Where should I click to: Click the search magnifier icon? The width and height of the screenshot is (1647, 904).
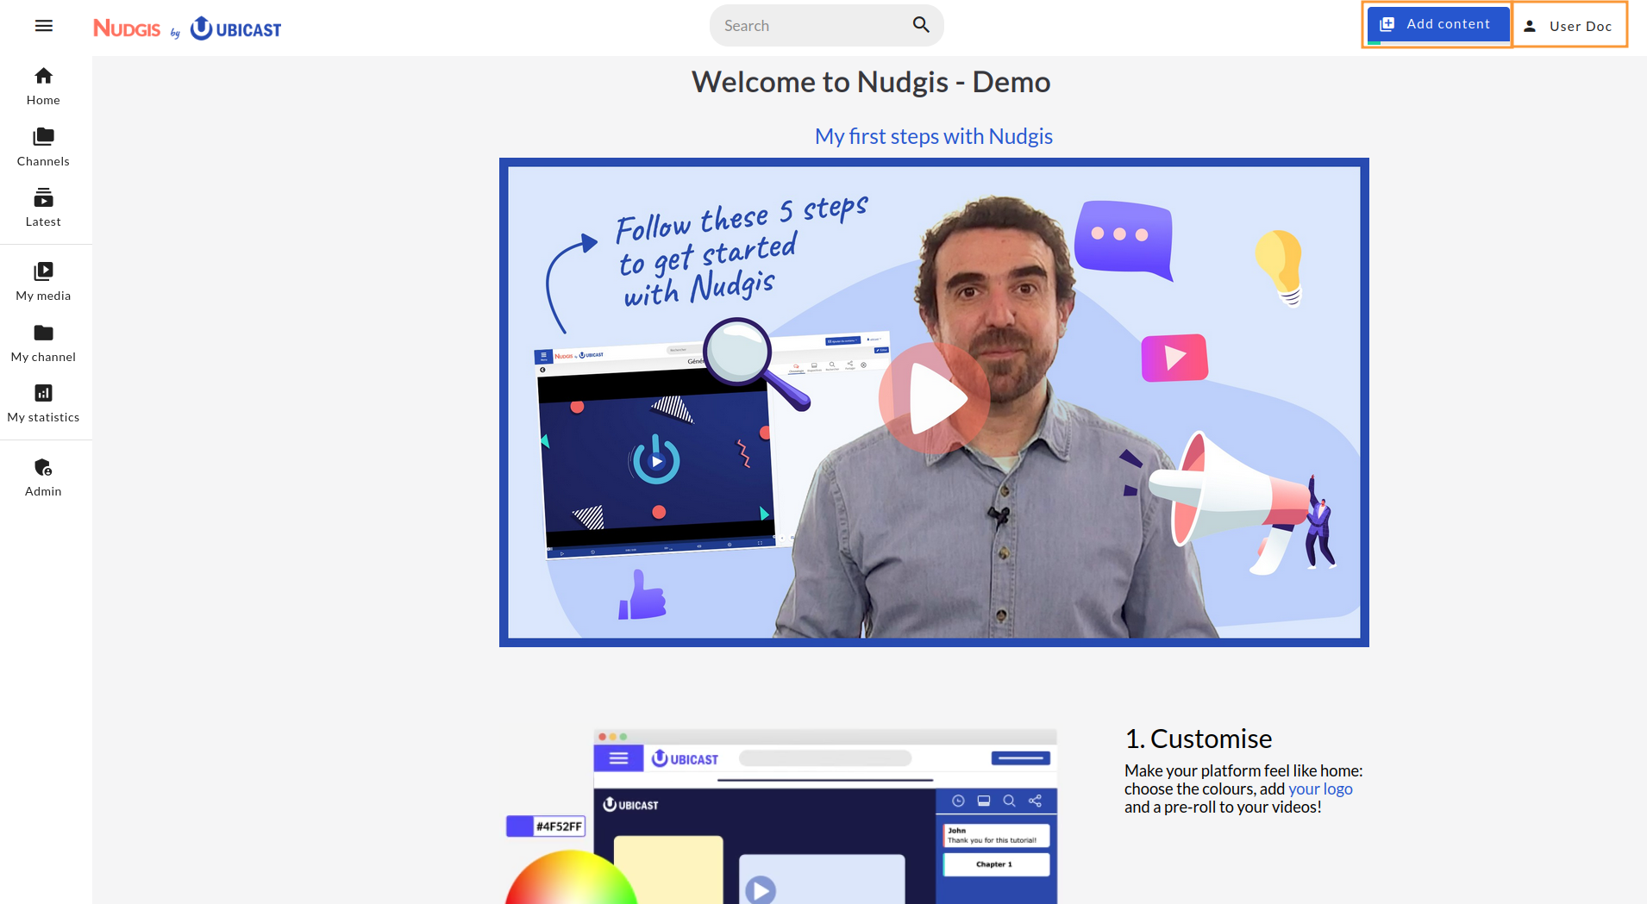pos(921,25)
